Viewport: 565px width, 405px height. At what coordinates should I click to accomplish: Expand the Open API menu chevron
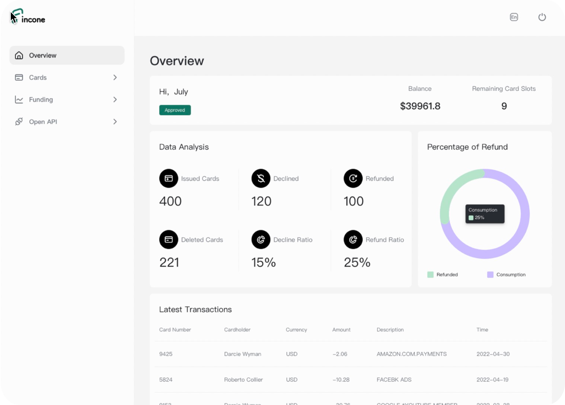pos(115,122)
